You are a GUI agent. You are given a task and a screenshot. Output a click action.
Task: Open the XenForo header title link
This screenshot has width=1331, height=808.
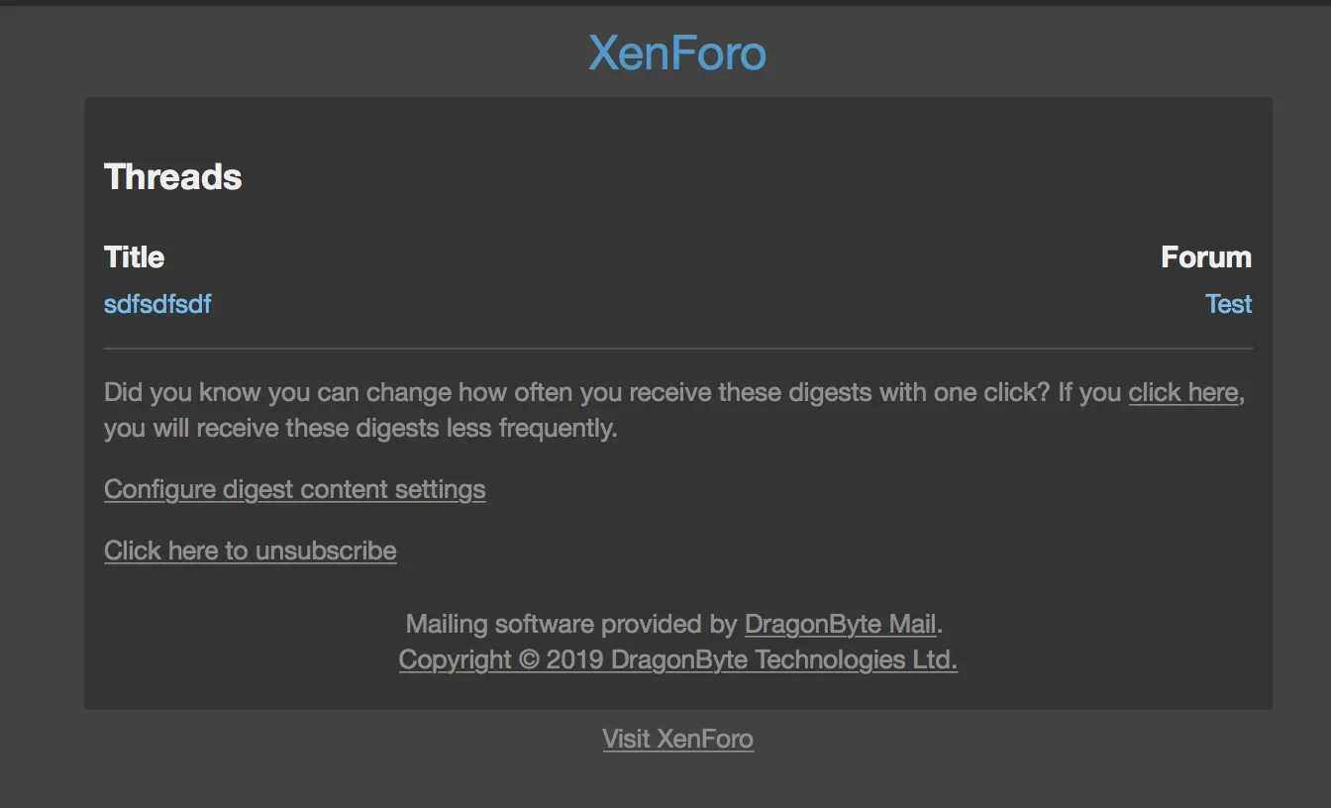677,52
